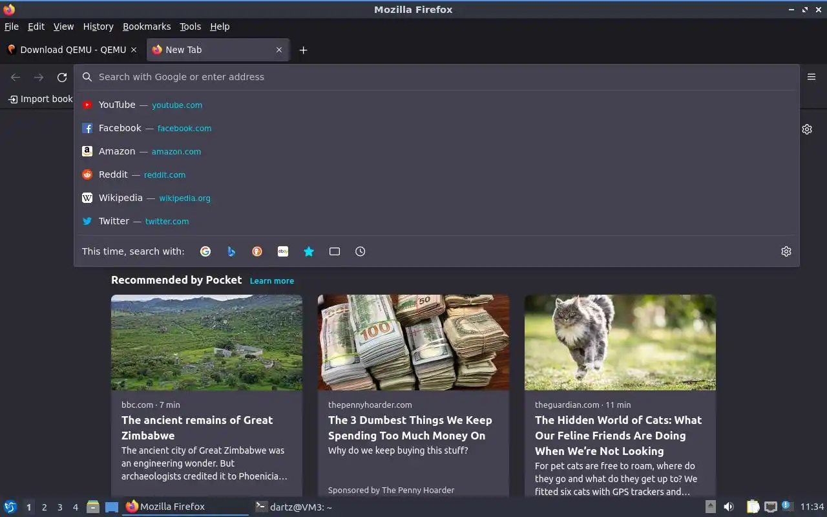Switch to workspace 2 in the pager
The image size is (827, 517).
point(44,507)
